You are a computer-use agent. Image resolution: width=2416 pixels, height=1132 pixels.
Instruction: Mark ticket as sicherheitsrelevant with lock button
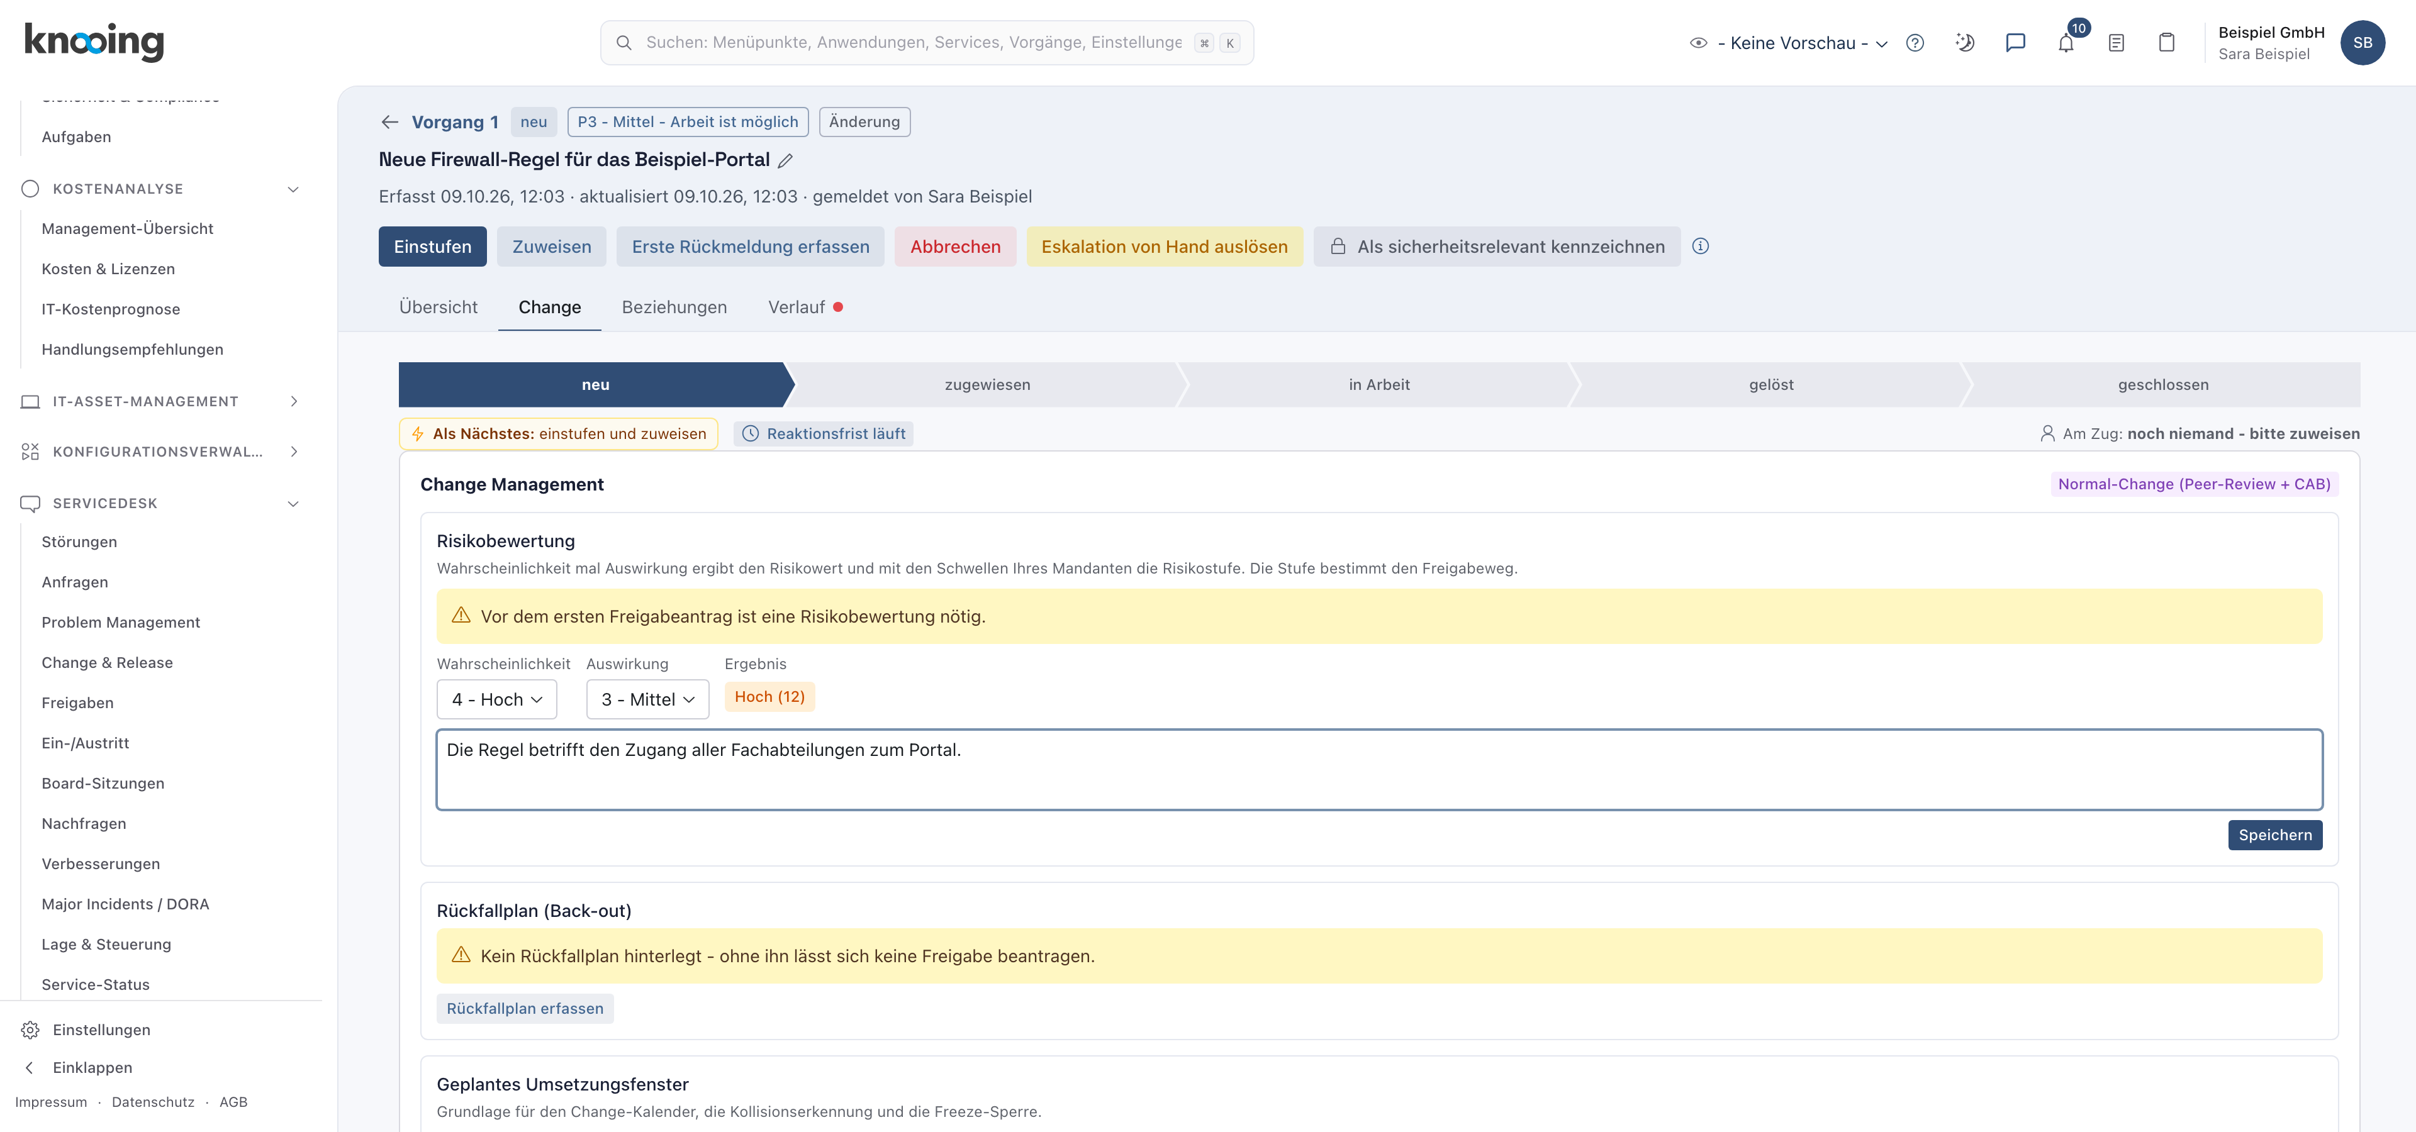pos(1497,247)
